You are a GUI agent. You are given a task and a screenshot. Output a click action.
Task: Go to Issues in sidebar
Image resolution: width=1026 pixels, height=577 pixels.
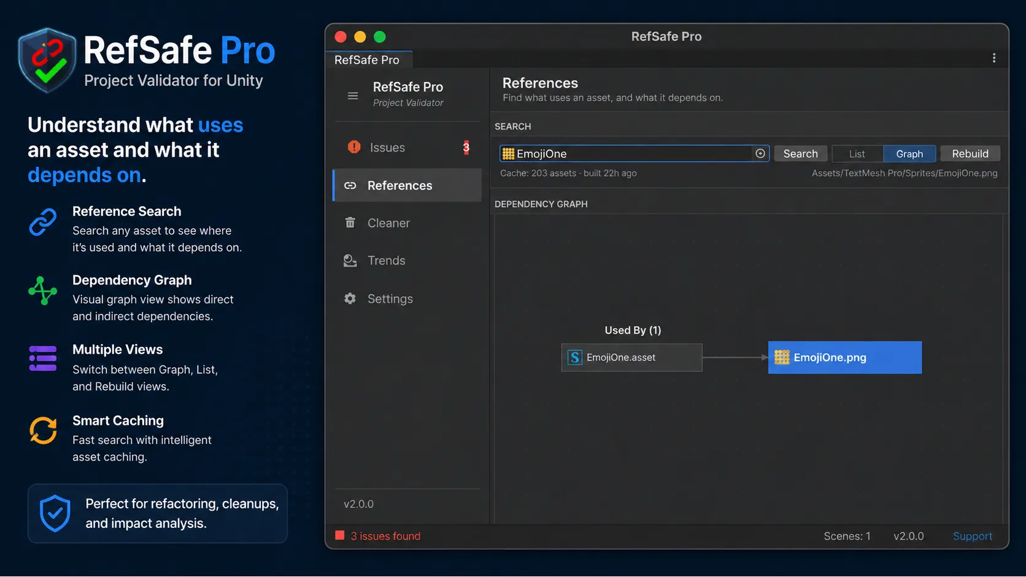click(407, 147)
